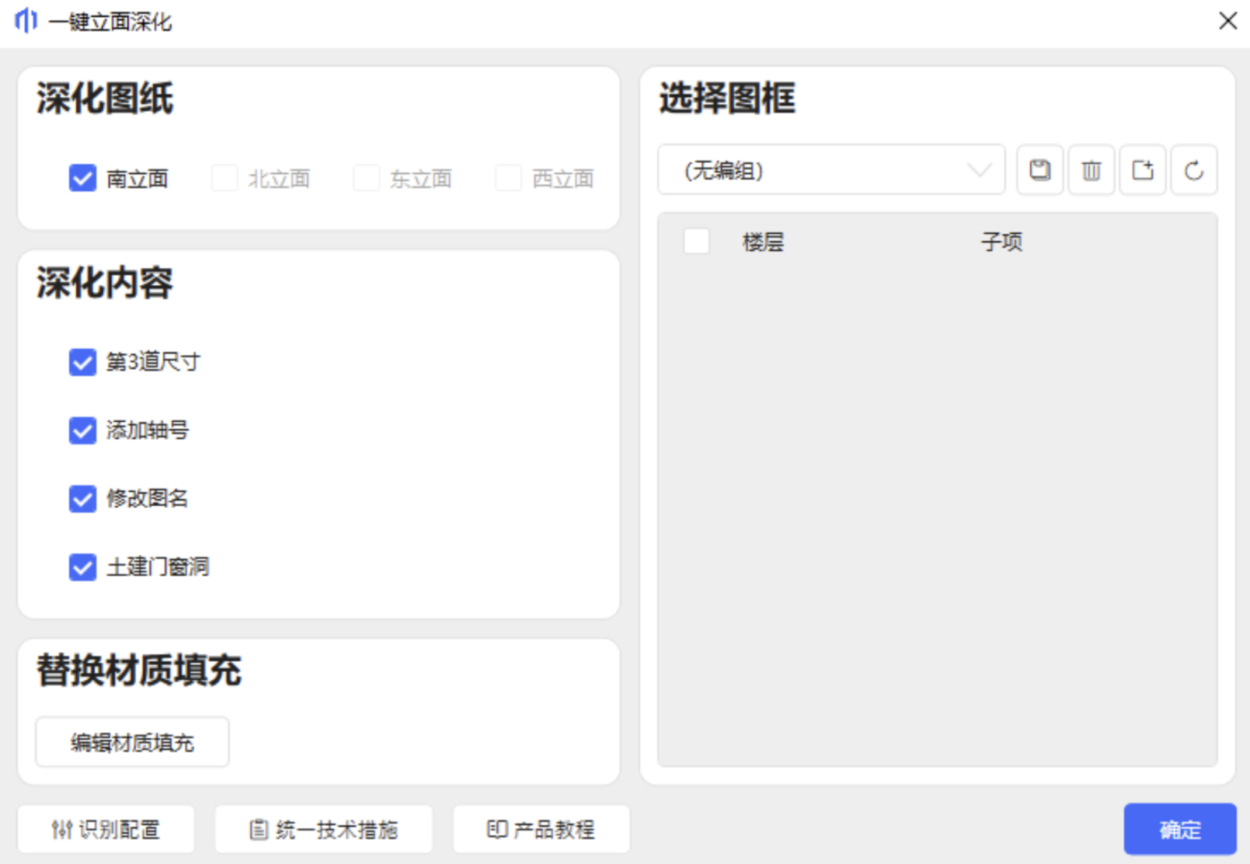Open 统一技术措施 document
Viewport: 1250px width, 864px height.
323,830
